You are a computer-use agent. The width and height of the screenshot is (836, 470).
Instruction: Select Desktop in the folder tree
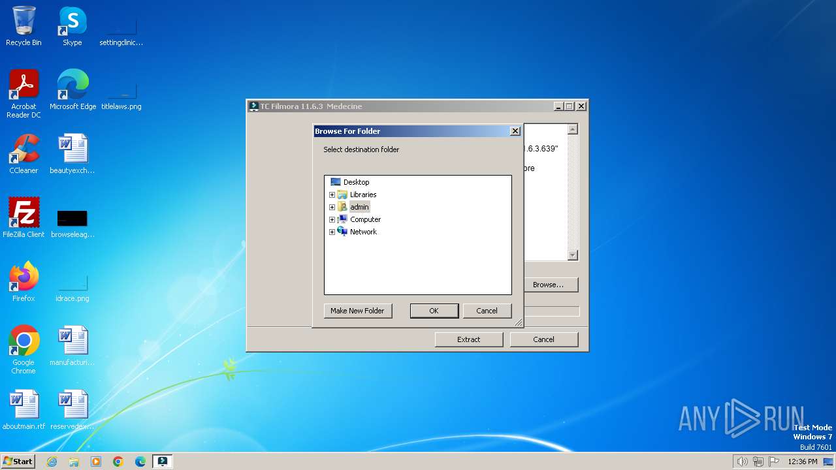pyautogui.click(x=356, y=182)
